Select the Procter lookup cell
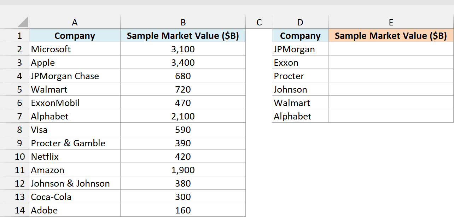Image resolution: width=454 pixels, height=217 pixels. [x=300, y=76]
